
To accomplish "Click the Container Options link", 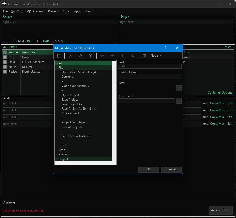I will (x=220, y=92).
